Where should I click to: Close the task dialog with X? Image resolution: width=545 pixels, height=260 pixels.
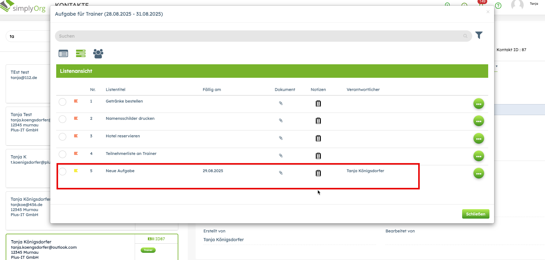click(x=488, y=12)
